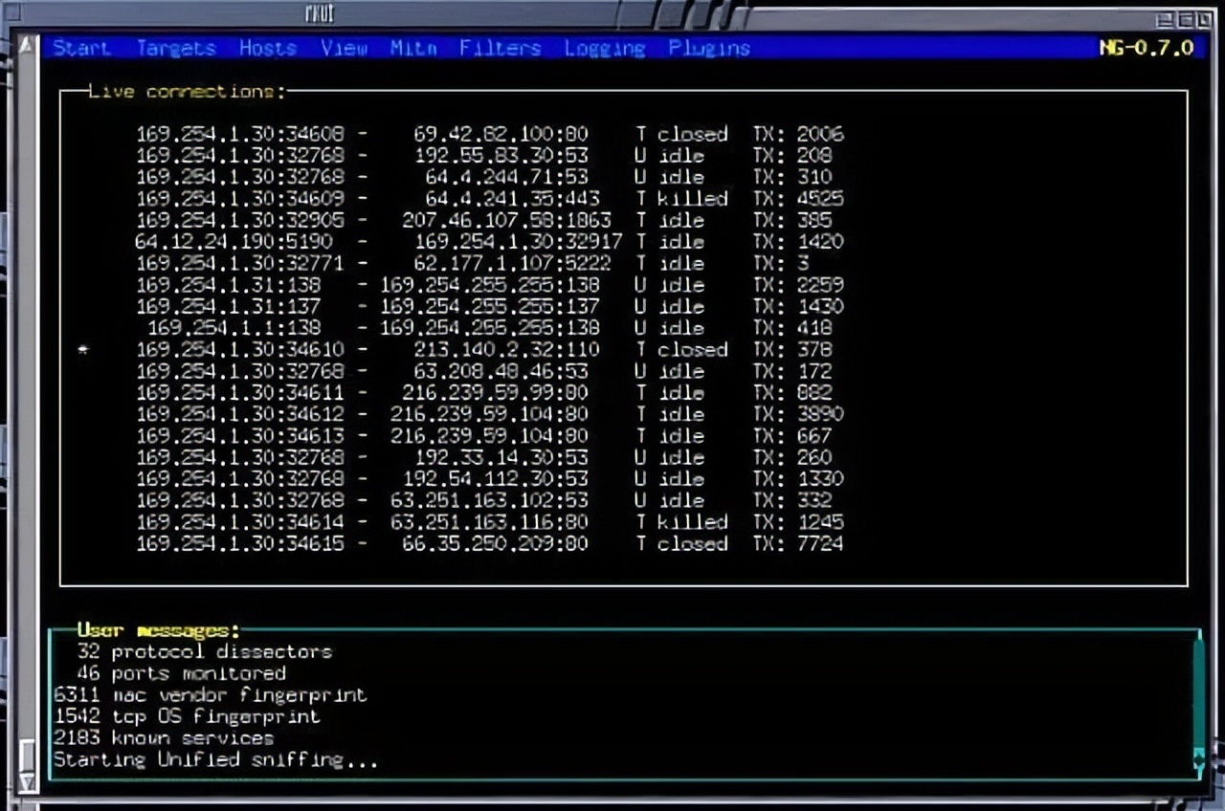Viewport: 1225px width, 811px height.
Task: Open the Plugins menu
Action: click(709, 48)
